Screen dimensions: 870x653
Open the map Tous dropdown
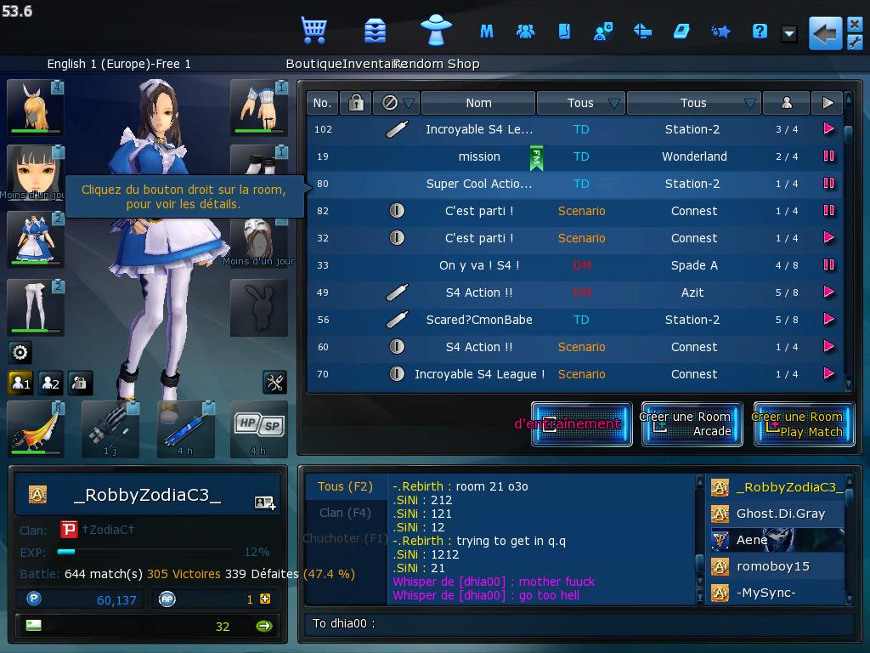[x=694, y=103]
